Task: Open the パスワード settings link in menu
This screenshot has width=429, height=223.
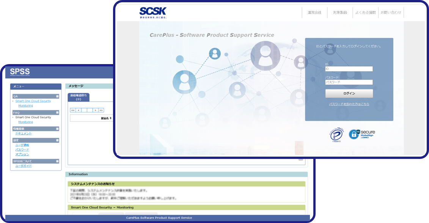Action: pyautogui.click(x=22, y=150)
